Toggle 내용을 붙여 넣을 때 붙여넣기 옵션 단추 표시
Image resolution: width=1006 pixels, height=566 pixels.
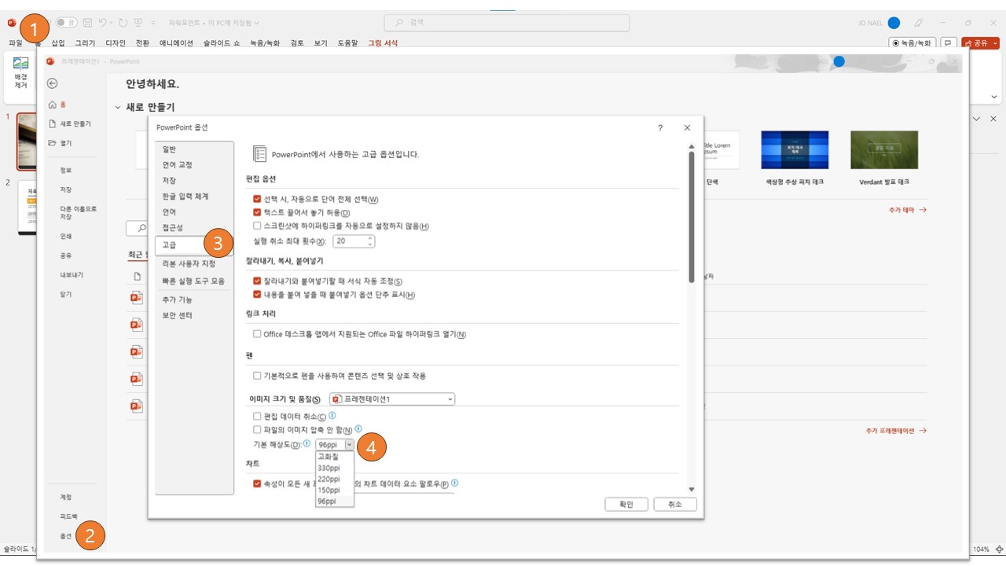tap(257, 294)
